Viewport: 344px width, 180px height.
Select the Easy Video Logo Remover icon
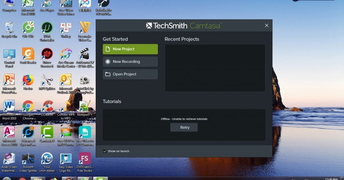click(66, 162)
